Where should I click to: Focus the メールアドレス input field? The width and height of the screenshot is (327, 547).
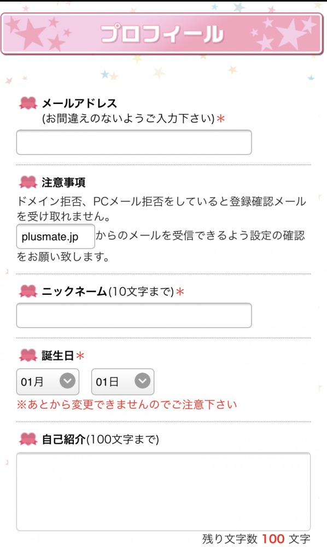click(x=134, y=142)
